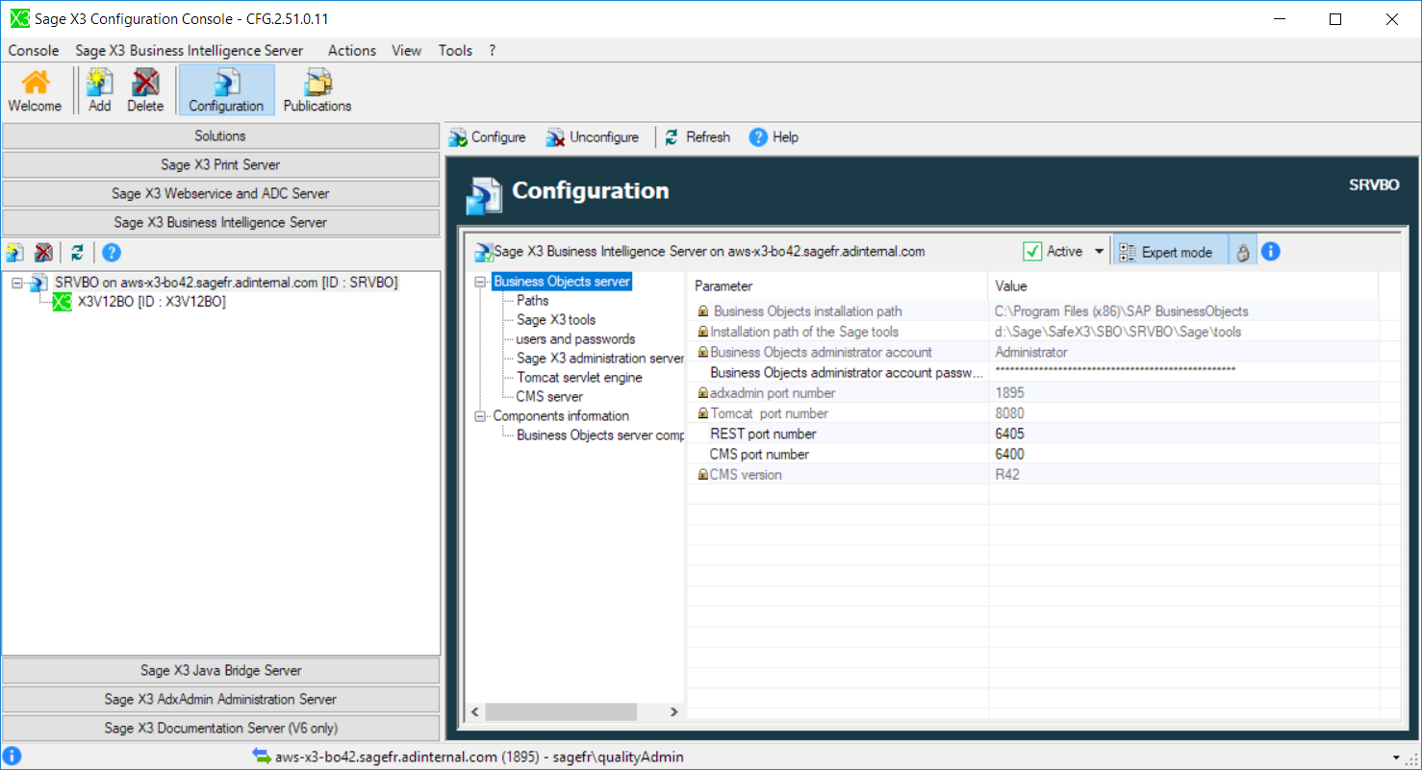This screenshot has width=1422, height=770.
Task: Open the Sage X3 Print Server section
Action: (219, 164)
